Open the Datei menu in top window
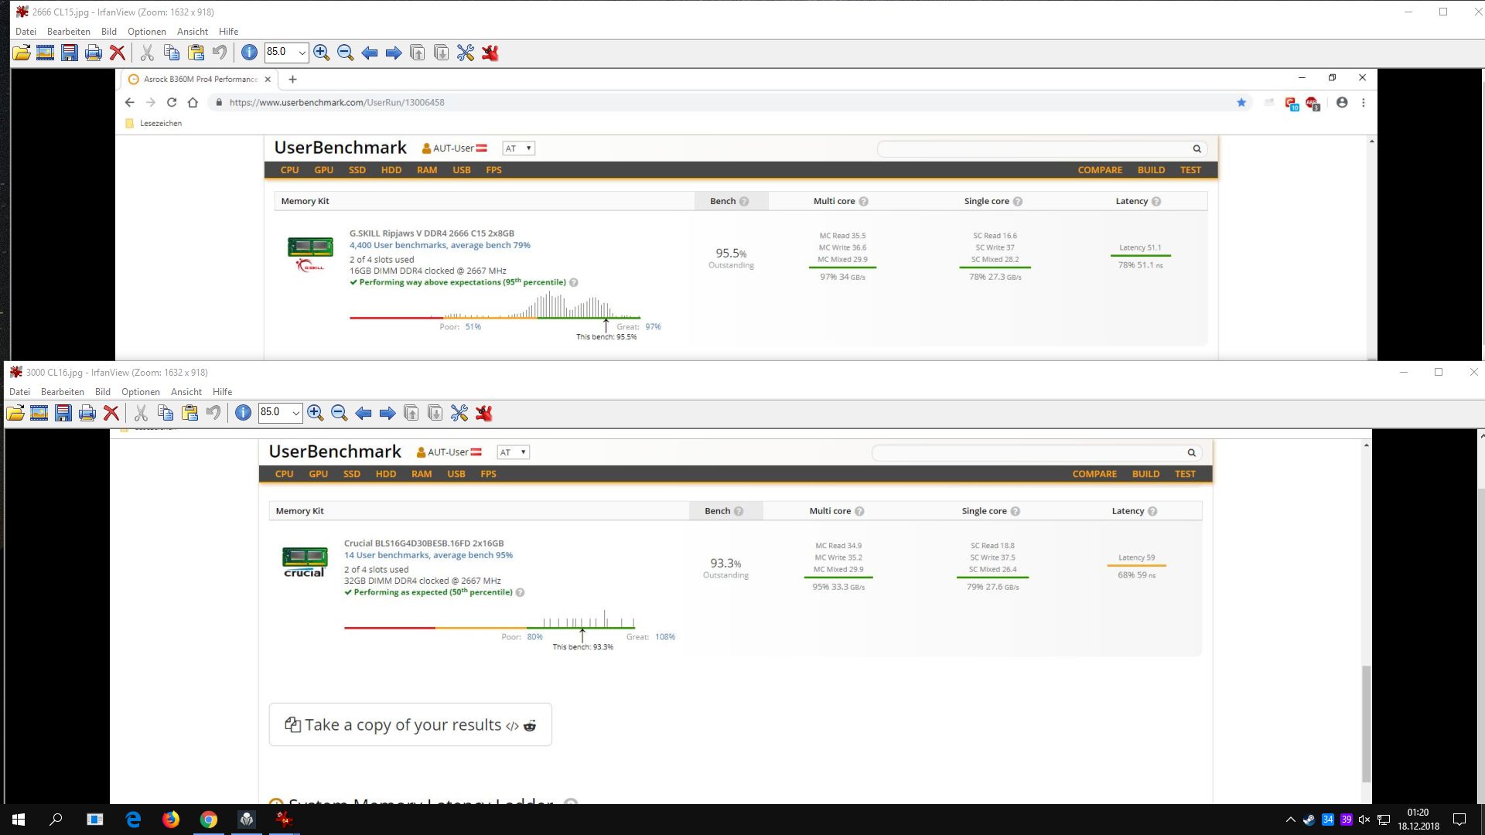The width and height of the screenshot is (1485, 835). pyautogui.click(x=26, y=32)
